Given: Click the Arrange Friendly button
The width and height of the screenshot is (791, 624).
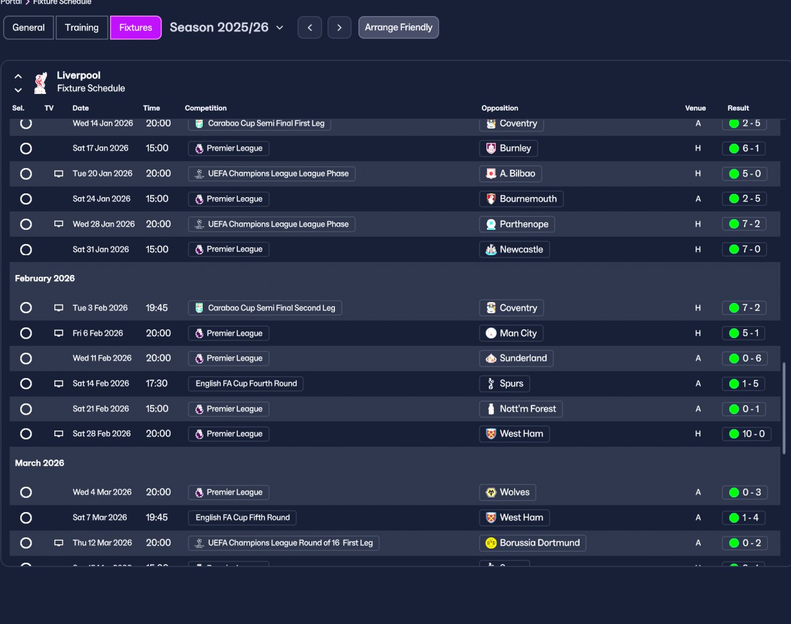Looking at the screenshot, I should pyautogui.click(x=399, y=27).
